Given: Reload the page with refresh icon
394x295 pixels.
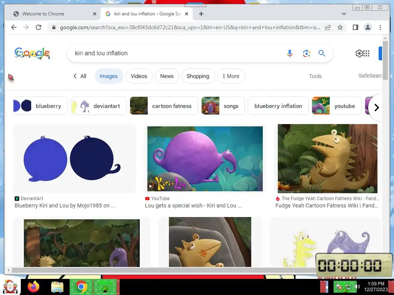Looking at the screenshot, I should click(x=38, y=27).
